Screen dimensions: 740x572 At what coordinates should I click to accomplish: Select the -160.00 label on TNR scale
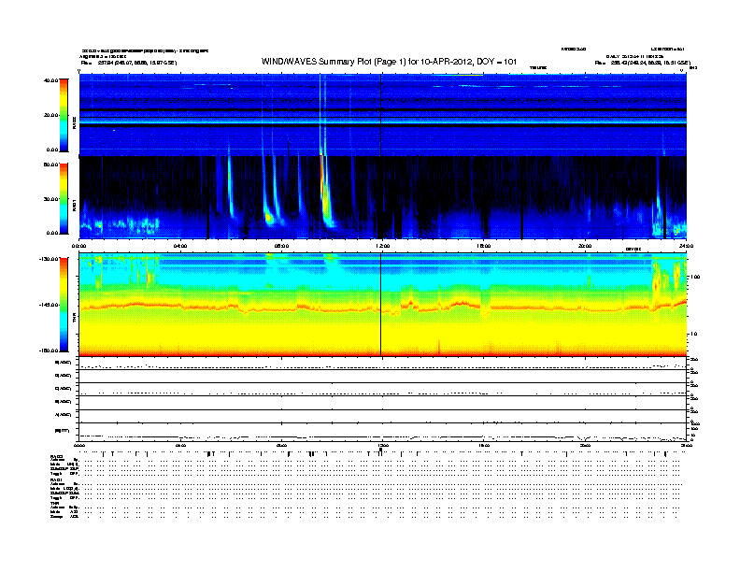pyautogui.click(x=50, y=350)
